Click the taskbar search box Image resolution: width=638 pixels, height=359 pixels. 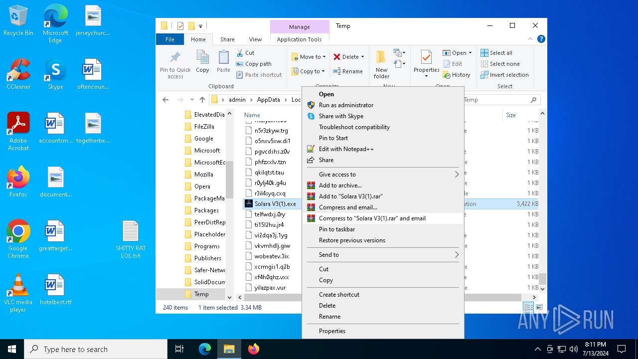96,349
